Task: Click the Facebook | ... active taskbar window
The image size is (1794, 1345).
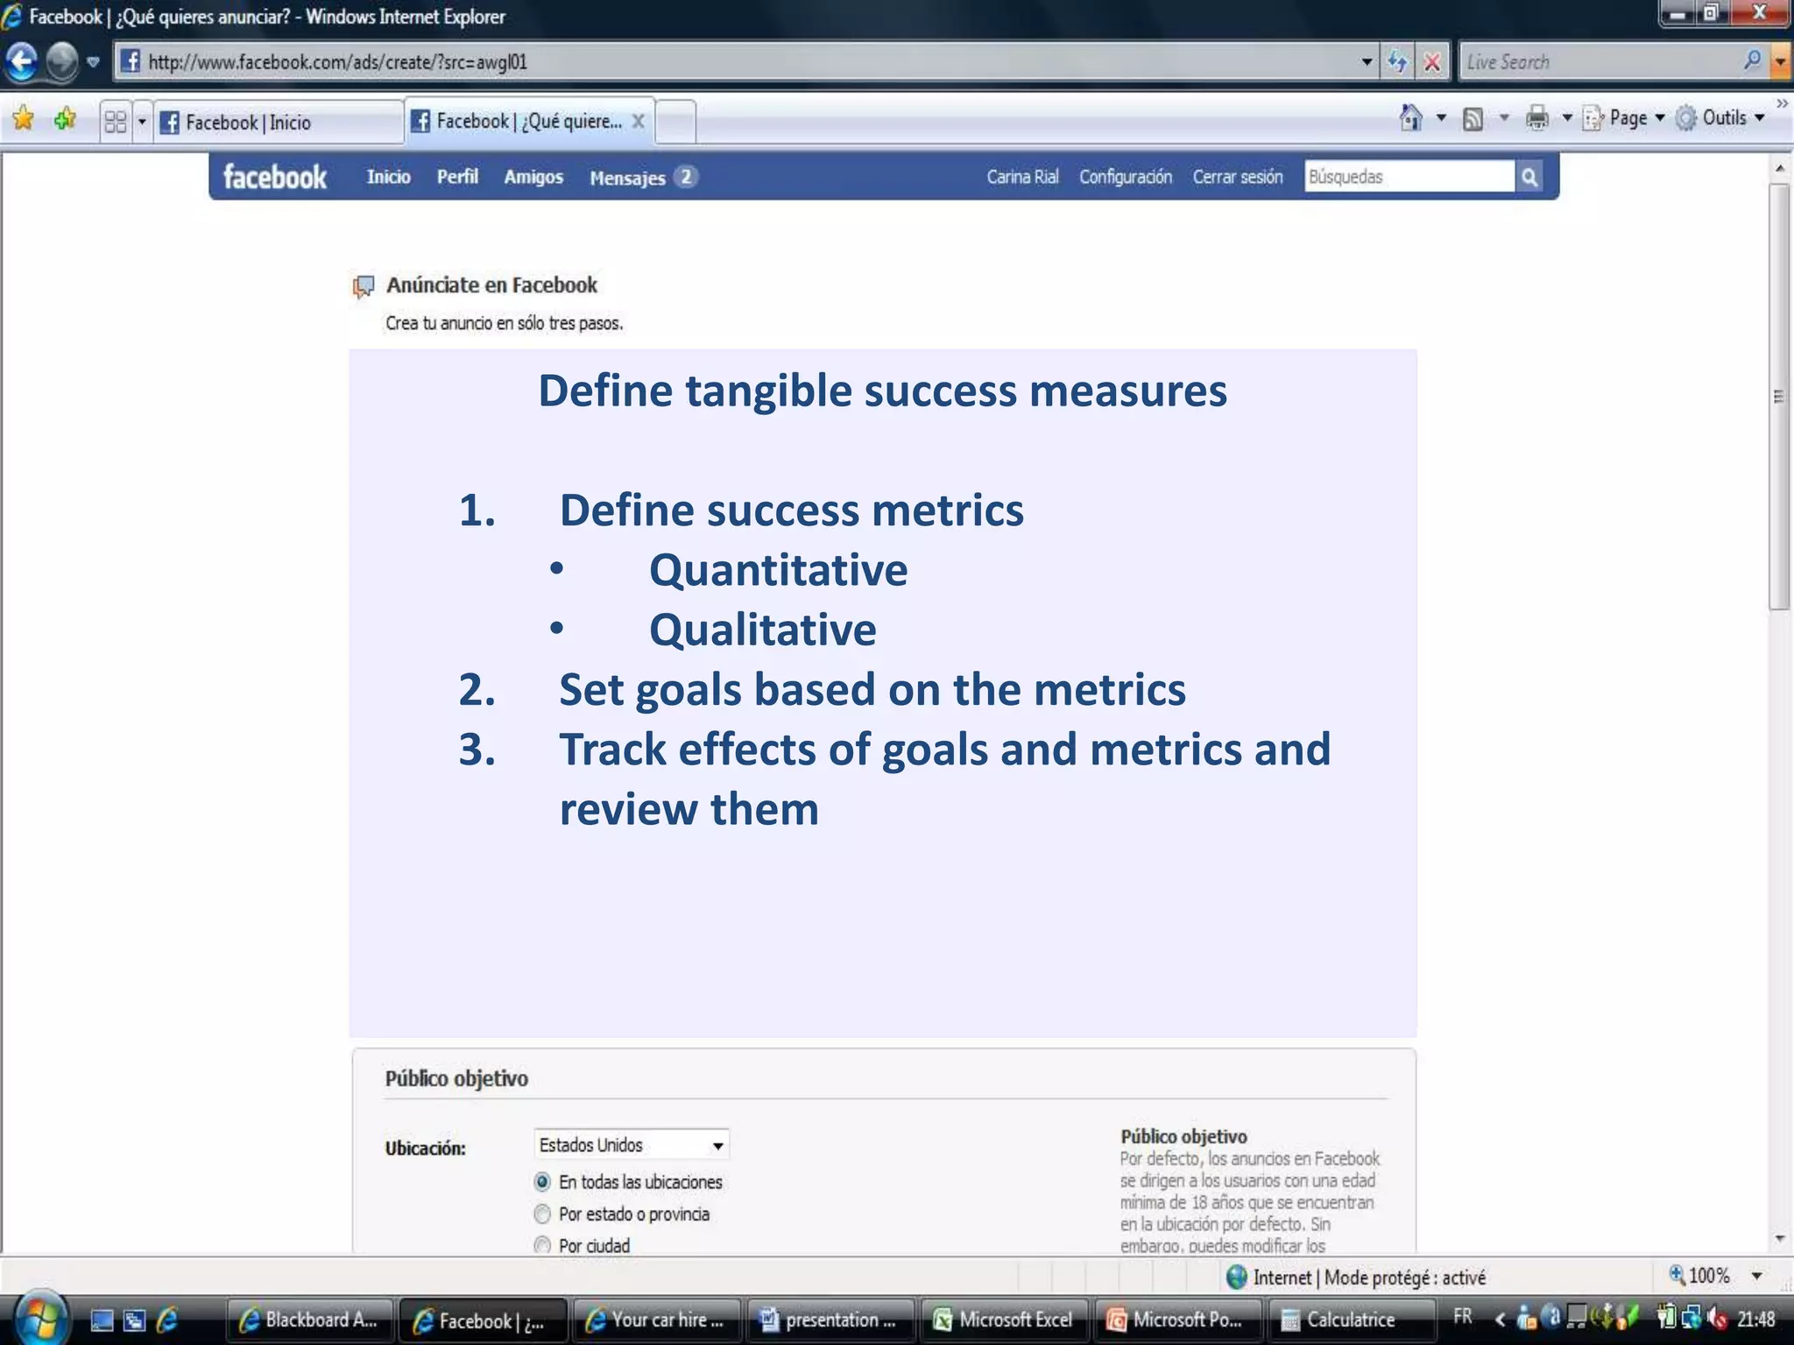Action: point(483,1320)
